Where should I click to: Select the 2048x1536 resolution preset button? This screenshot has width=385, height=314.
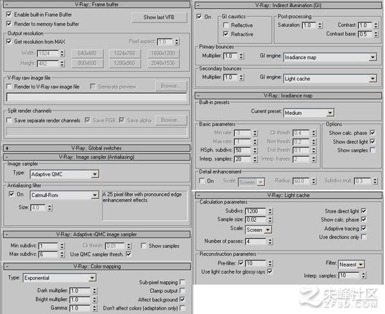(163, 63)
